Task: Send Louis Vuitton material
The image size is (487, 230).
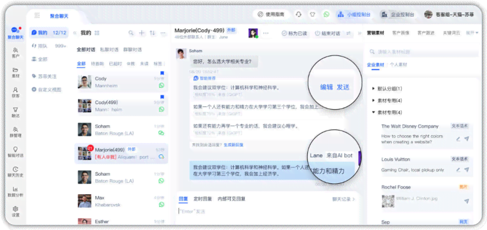Action: (466, 170)
